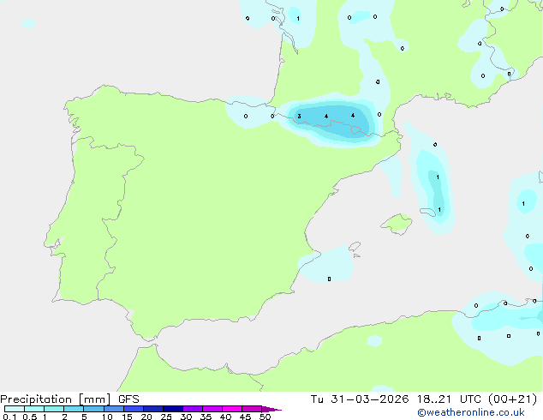Screen dimensions: 543x420
Task: Click the "18..21 UTC" time range text
Action: tap(449, 399)
